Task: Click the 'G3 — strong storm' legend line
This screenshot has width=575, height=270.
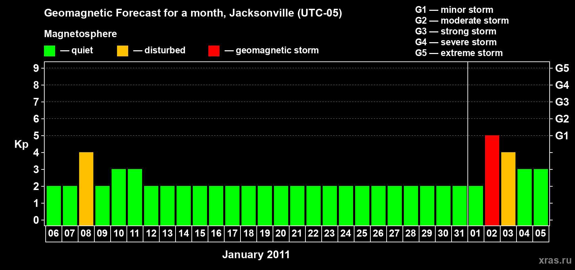Action: 456,31
